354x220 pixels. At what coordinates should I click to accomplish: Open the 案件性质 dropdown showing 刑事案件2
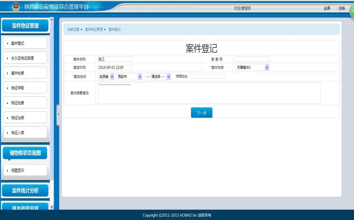click(252, 67)
